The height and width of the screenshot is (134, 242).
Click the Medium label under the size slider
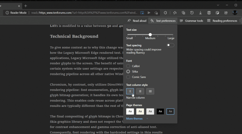coord(150,38)
